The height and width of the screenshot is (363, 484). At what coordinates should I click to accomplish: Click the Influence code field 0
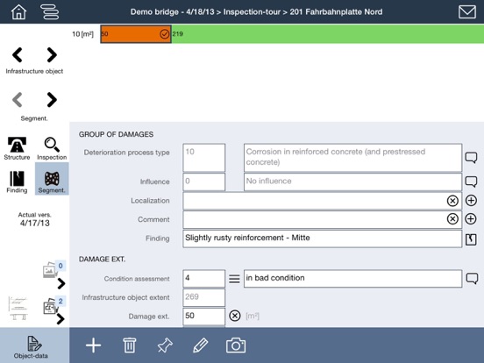(204, 181)
